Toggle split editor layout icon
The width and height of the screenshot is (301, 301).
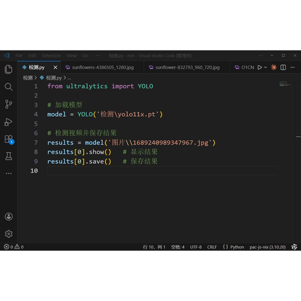283,67
